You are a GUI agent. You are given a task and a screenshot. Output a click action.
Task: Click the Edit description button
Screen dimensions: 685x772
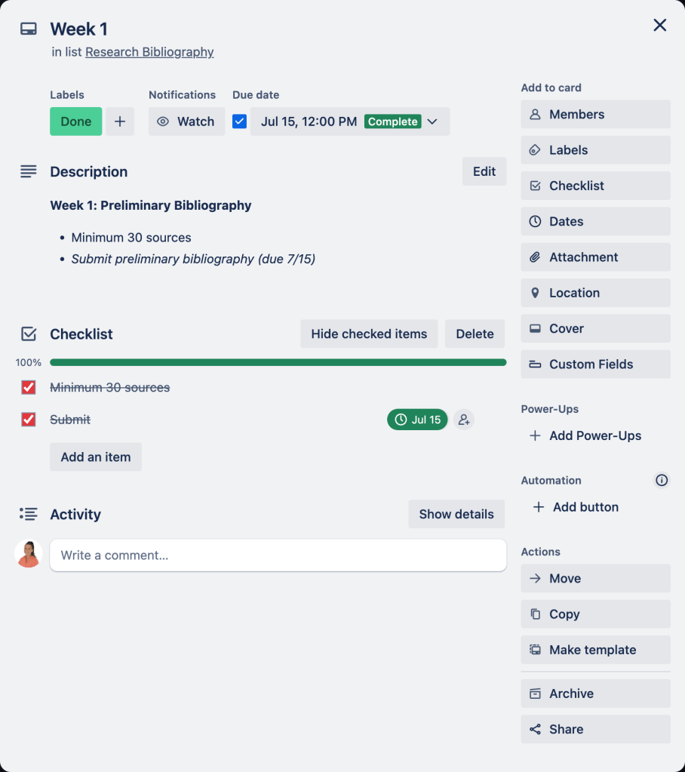click(x=484, y=171)
